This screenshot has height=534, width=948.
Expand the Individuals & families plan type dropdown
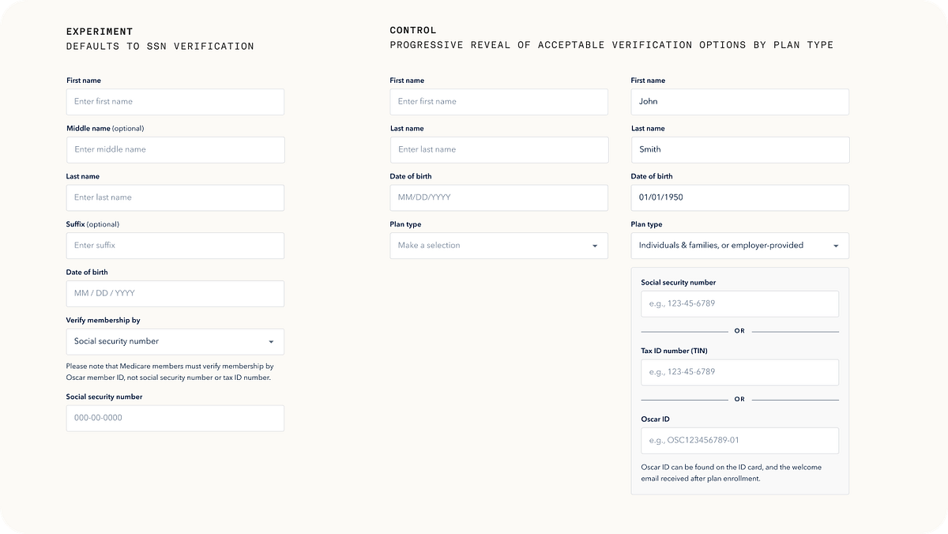pyautogui.click(x=739, y=246)
